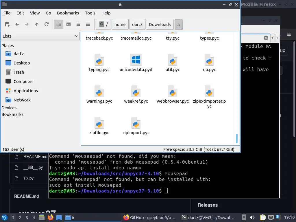Open the Help menu
This screenshot has width=296, height=222.
point(106,13)
